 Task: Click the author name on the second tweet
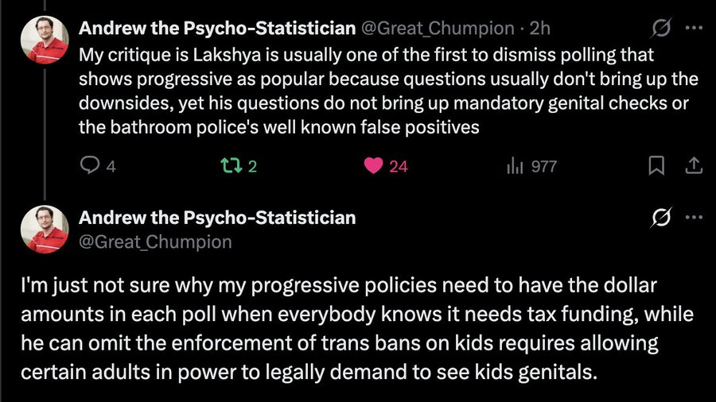click(x=216, y=217)
